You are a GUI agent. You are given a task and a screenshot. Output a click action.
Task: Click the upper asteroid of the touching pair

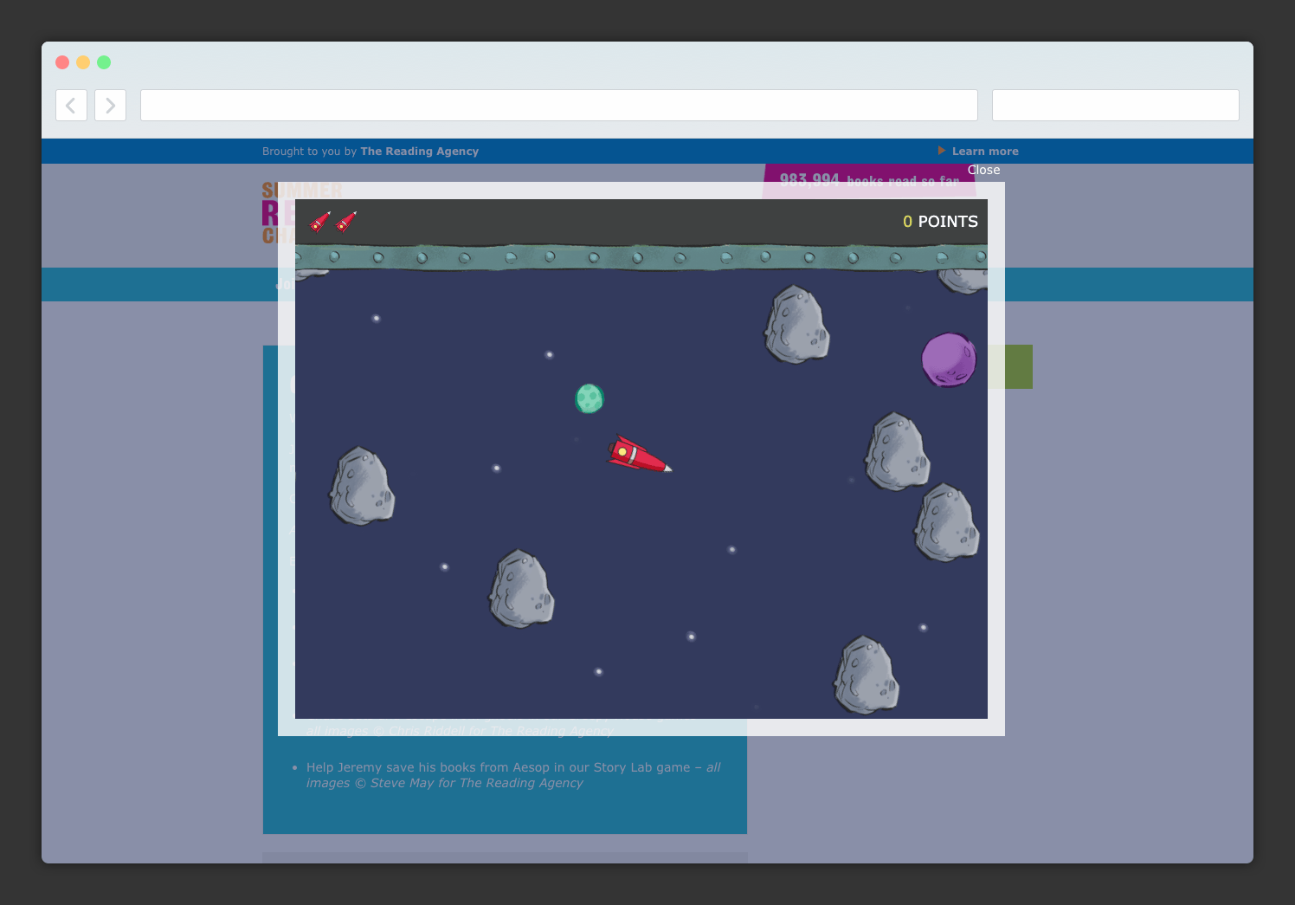[x=898, y=451]
